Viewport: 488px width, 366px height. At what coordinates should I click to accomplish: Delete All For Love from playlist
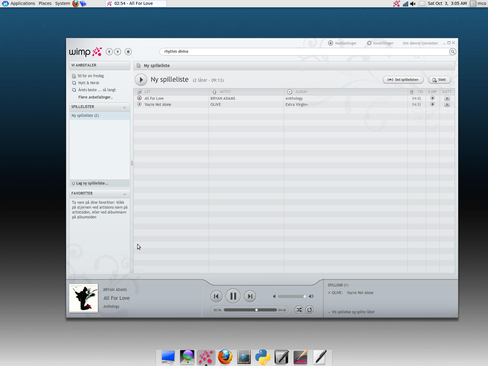(447, 98)
